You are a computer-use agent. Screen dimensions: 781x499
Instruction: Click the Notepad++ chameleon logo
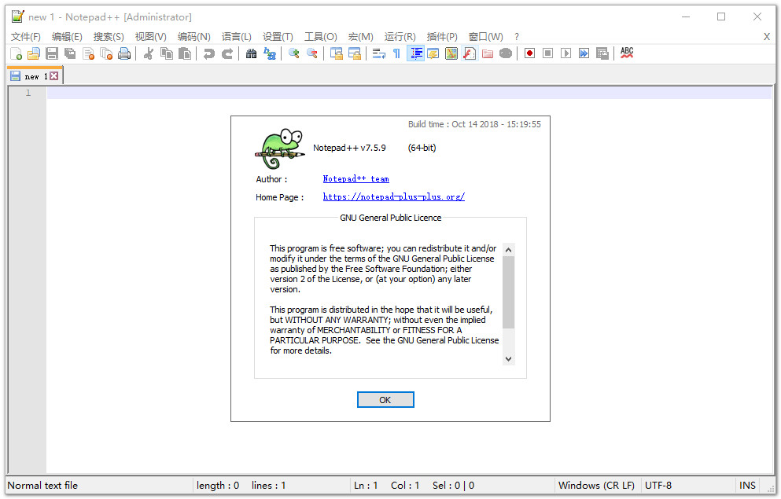click(279, 149)
